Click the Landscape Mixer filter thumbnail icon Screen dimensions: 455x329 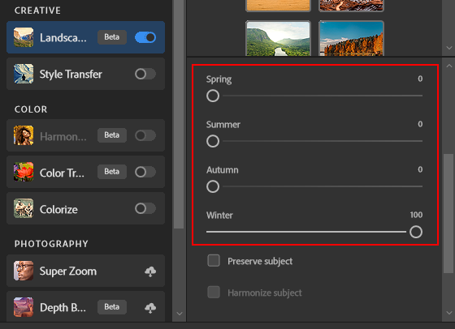pyautogui.click(x=24, y=37)
